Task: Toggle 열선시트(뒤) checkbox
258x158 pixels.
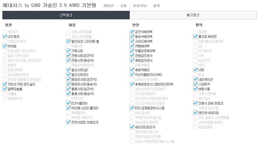Action: click(68, 75)
